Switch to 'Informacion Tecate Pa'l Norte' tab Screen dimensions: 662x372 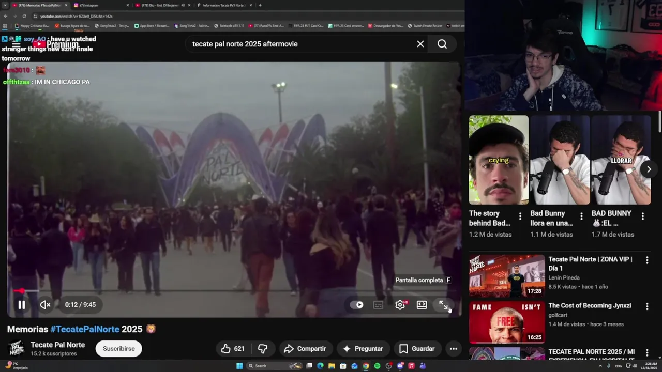click(223, 5)
